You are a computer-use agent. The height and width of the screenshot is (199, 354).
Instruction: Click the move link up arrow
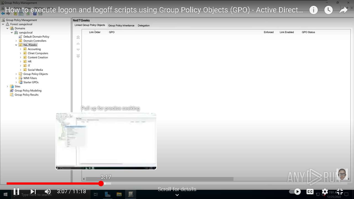[78, 43]
